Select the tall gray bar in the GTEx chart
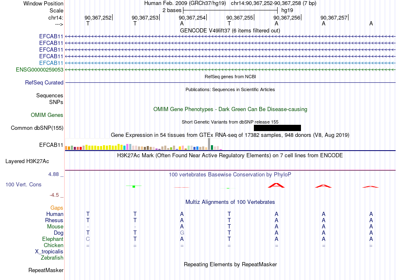 pos(209,144)
